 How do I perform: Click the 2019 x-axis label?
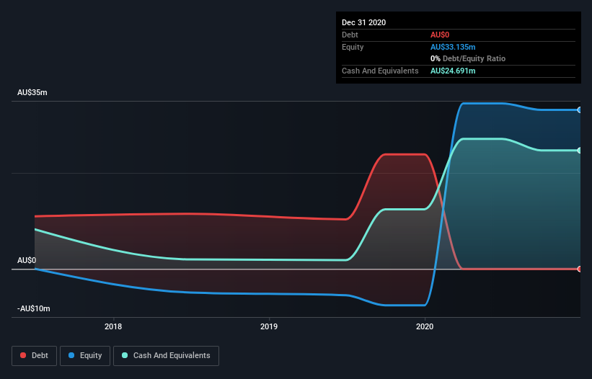click(x=269, y=326)
